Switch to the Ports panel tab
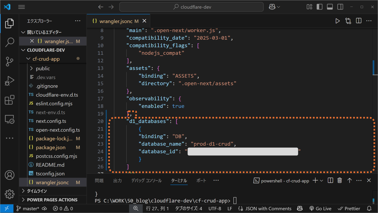The width and height of the screenshot is (378, 213). click(x=201, y=181)
